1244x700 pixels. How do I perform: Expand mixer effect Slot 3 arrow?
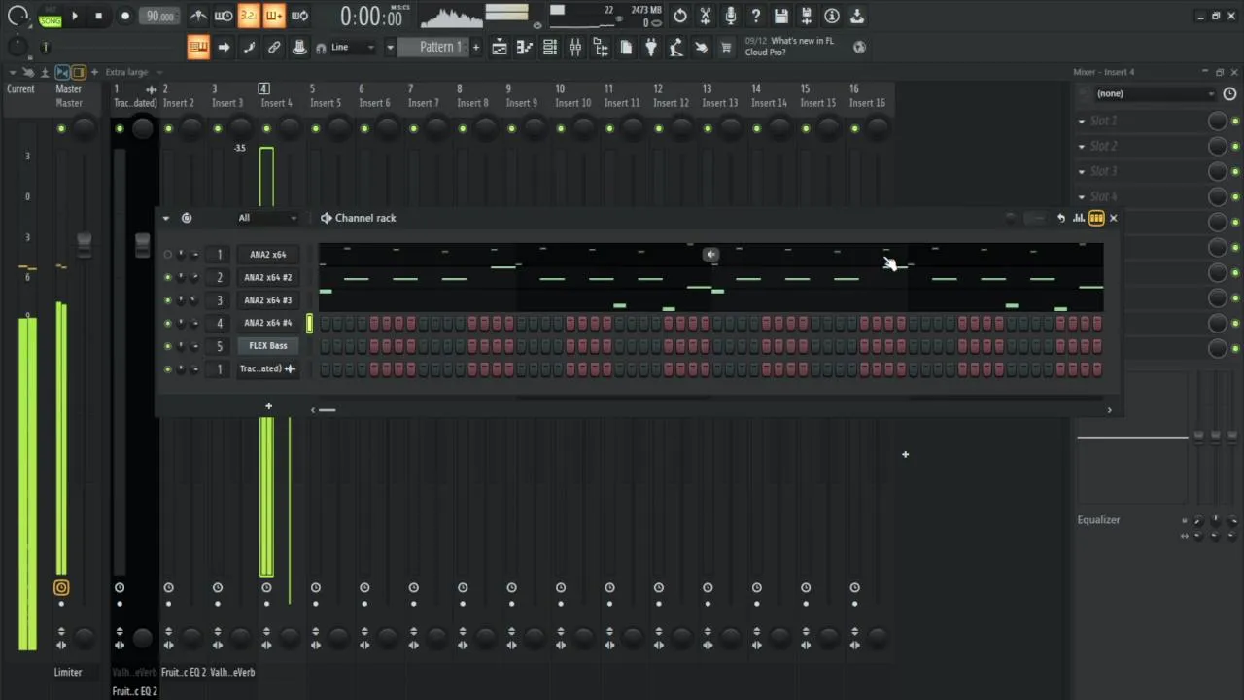[1081, 171]
